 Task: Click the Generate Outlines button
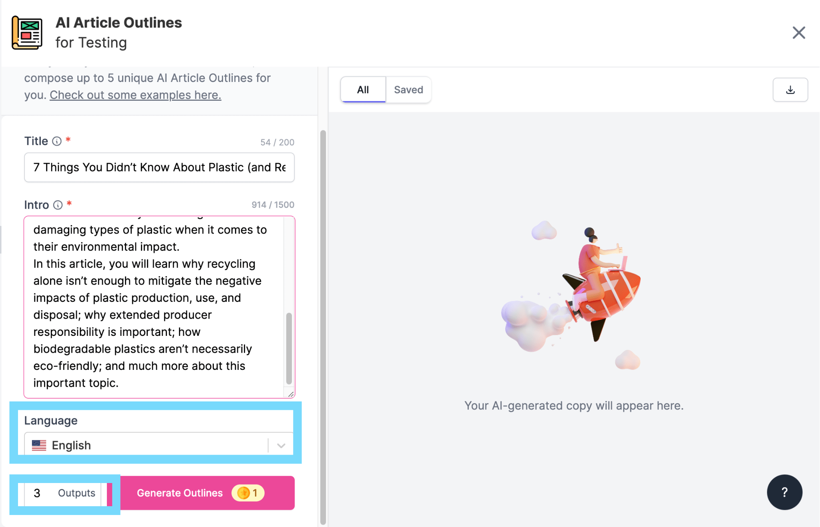click(179, 493)
